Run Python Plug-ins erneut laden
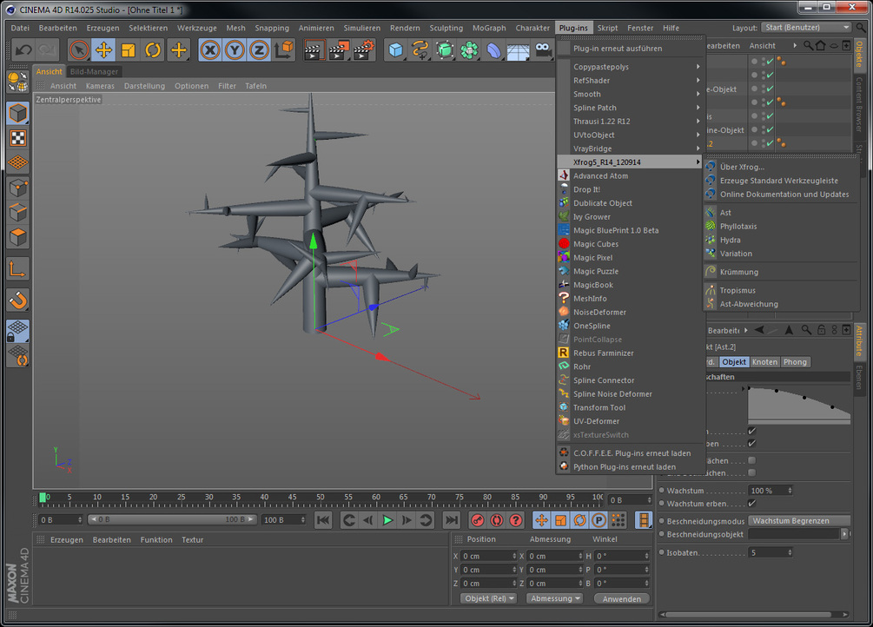Image resolution: width=873 pixels, height=627 pixels. 624,466
